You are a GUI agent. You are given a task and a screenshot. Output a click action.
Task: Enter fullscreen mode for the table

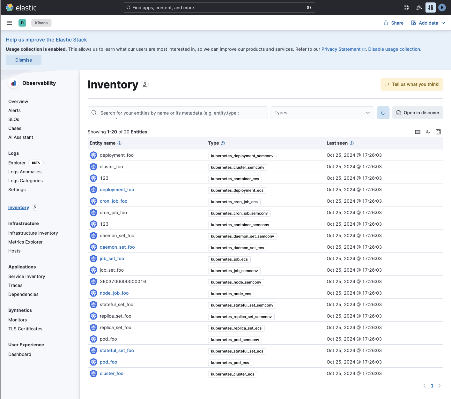click(438, 132)
